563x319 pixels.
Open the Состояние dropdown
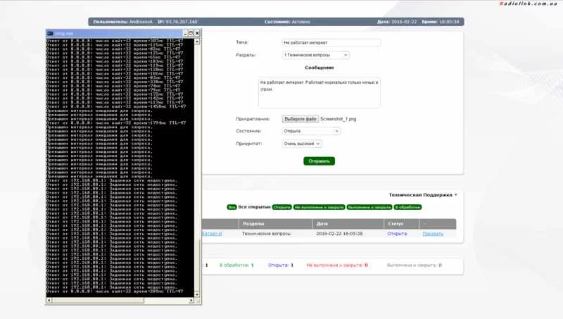pos(310,131)
